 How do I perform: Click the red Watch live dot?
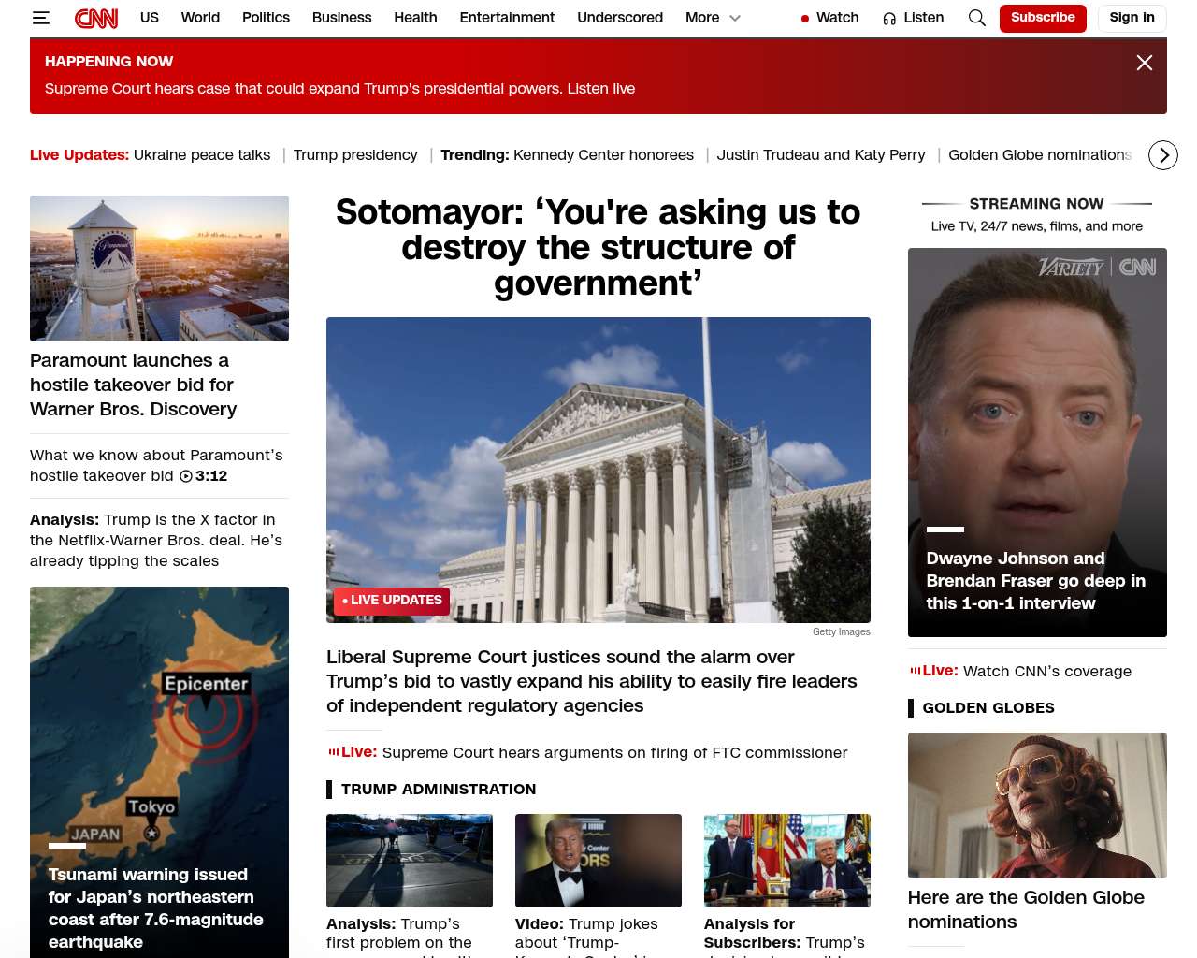pos(805,19)
